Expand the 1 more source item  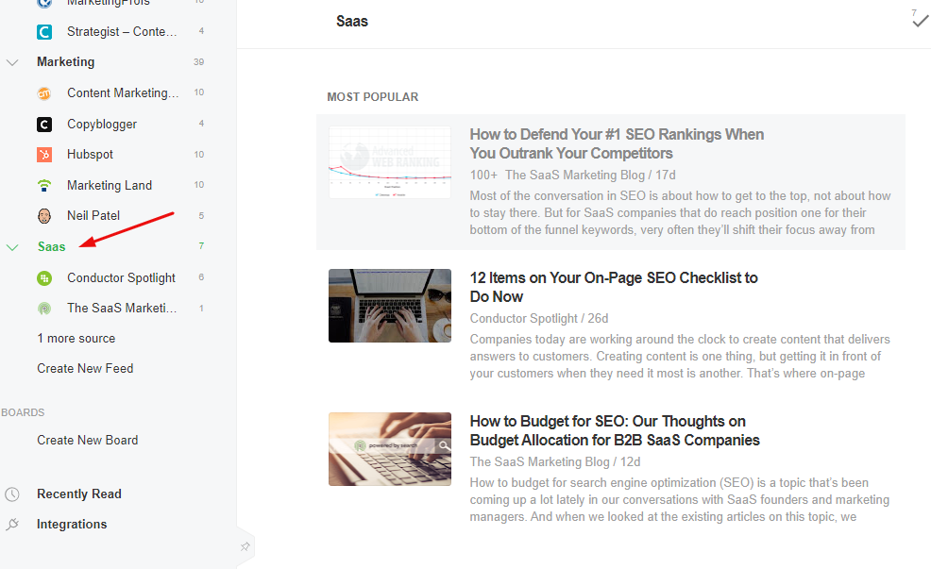[76, 339]
